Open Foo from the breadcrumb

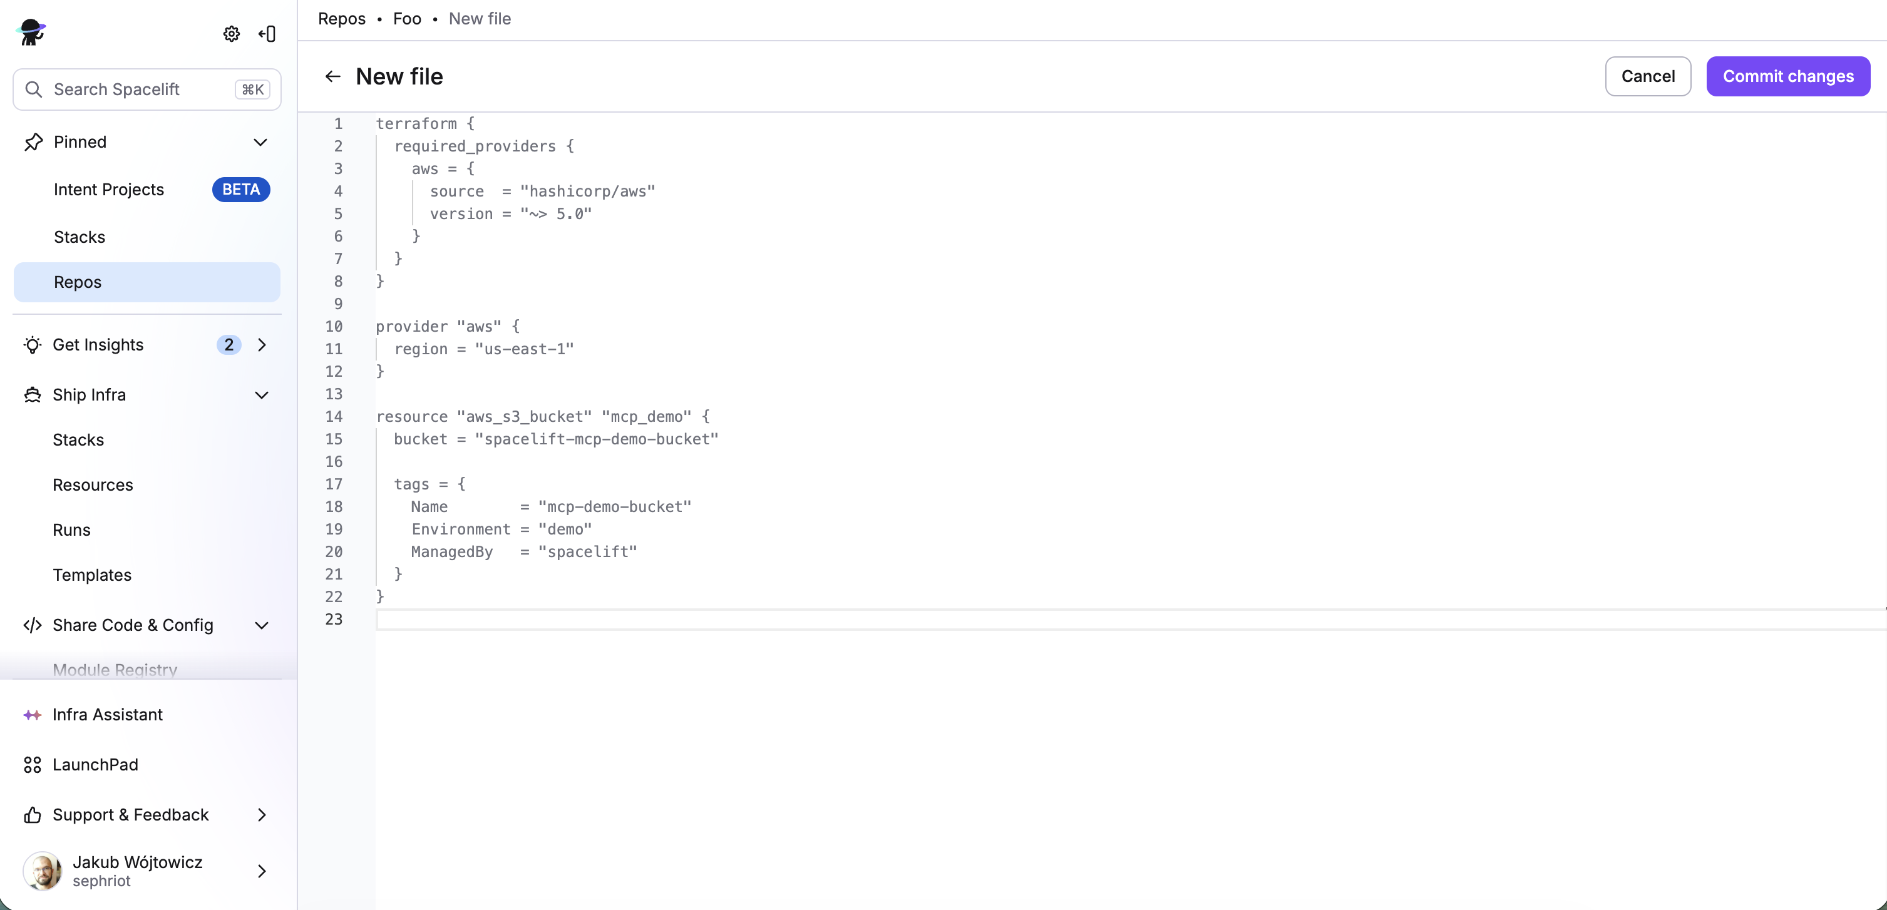406,18
